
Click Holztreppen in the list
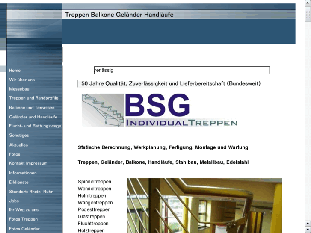coord(91,230)
